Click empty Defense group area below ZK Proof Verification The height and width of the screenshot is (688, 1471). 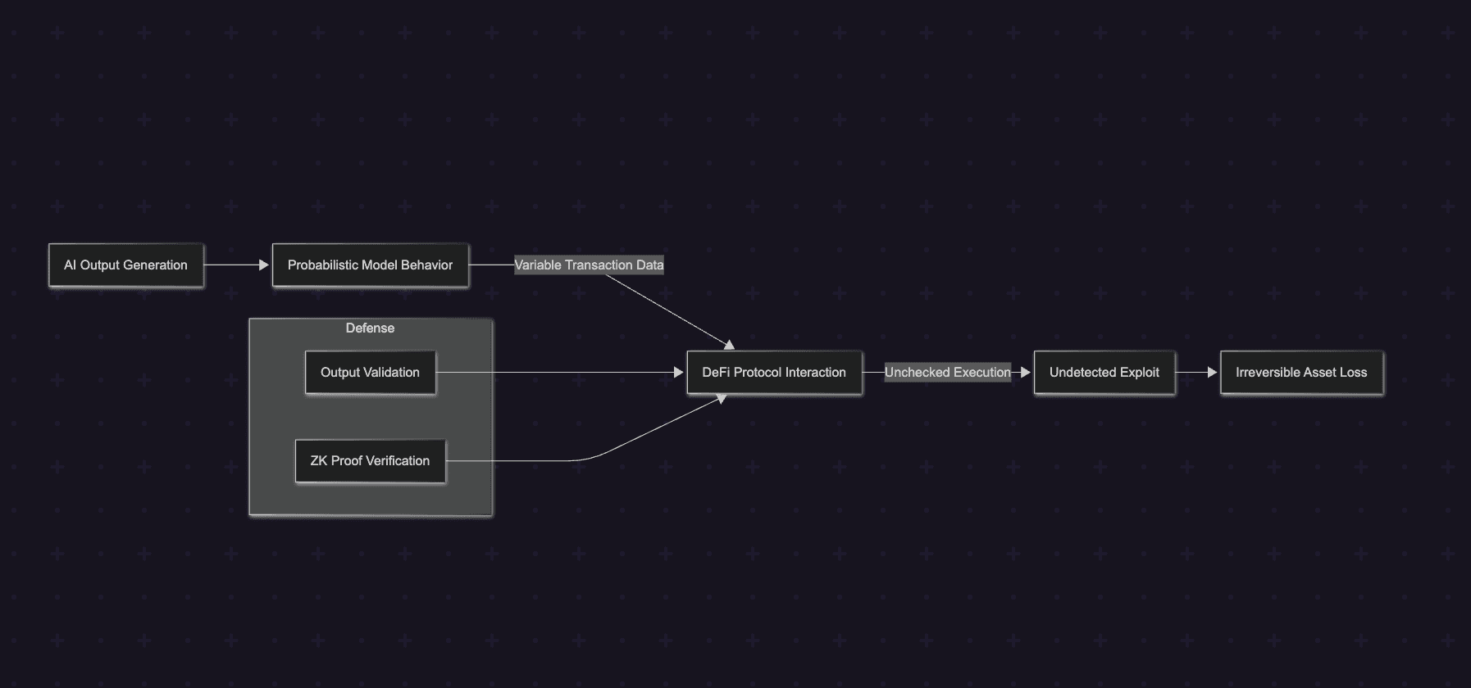pos(370,500)
